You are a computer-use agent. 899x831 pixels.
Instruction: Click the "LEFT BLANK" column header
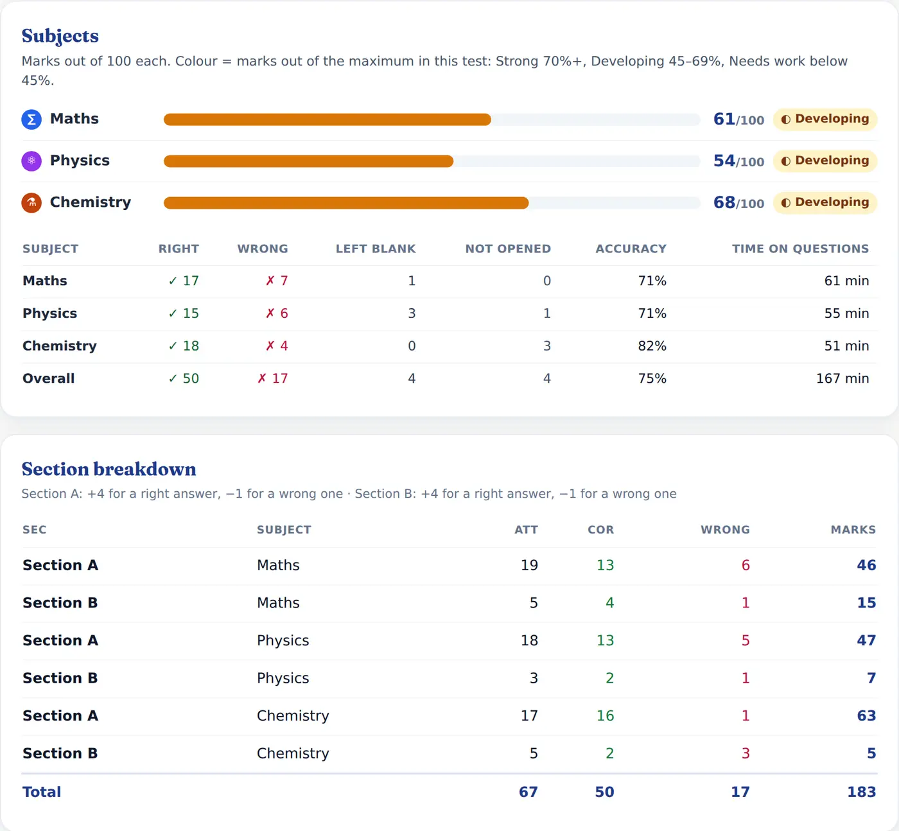(x=376, y=249)
